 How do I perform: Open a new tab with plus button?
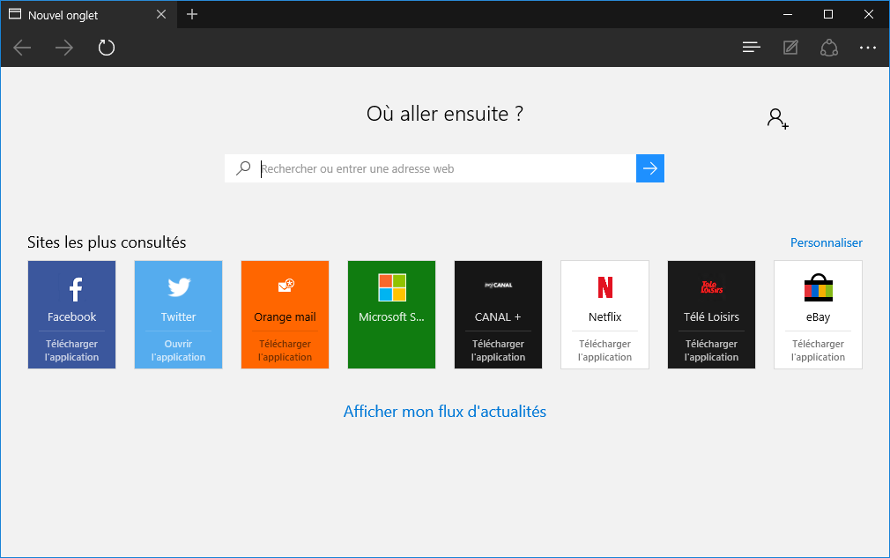click(x=192, y=14)
